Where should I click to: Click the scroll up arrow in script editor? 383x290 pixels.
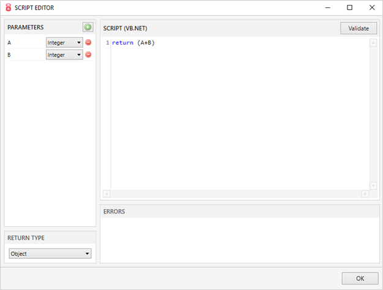[373, 43]
